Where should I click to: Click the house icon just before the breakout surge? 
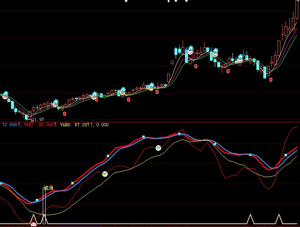point(151,86)
